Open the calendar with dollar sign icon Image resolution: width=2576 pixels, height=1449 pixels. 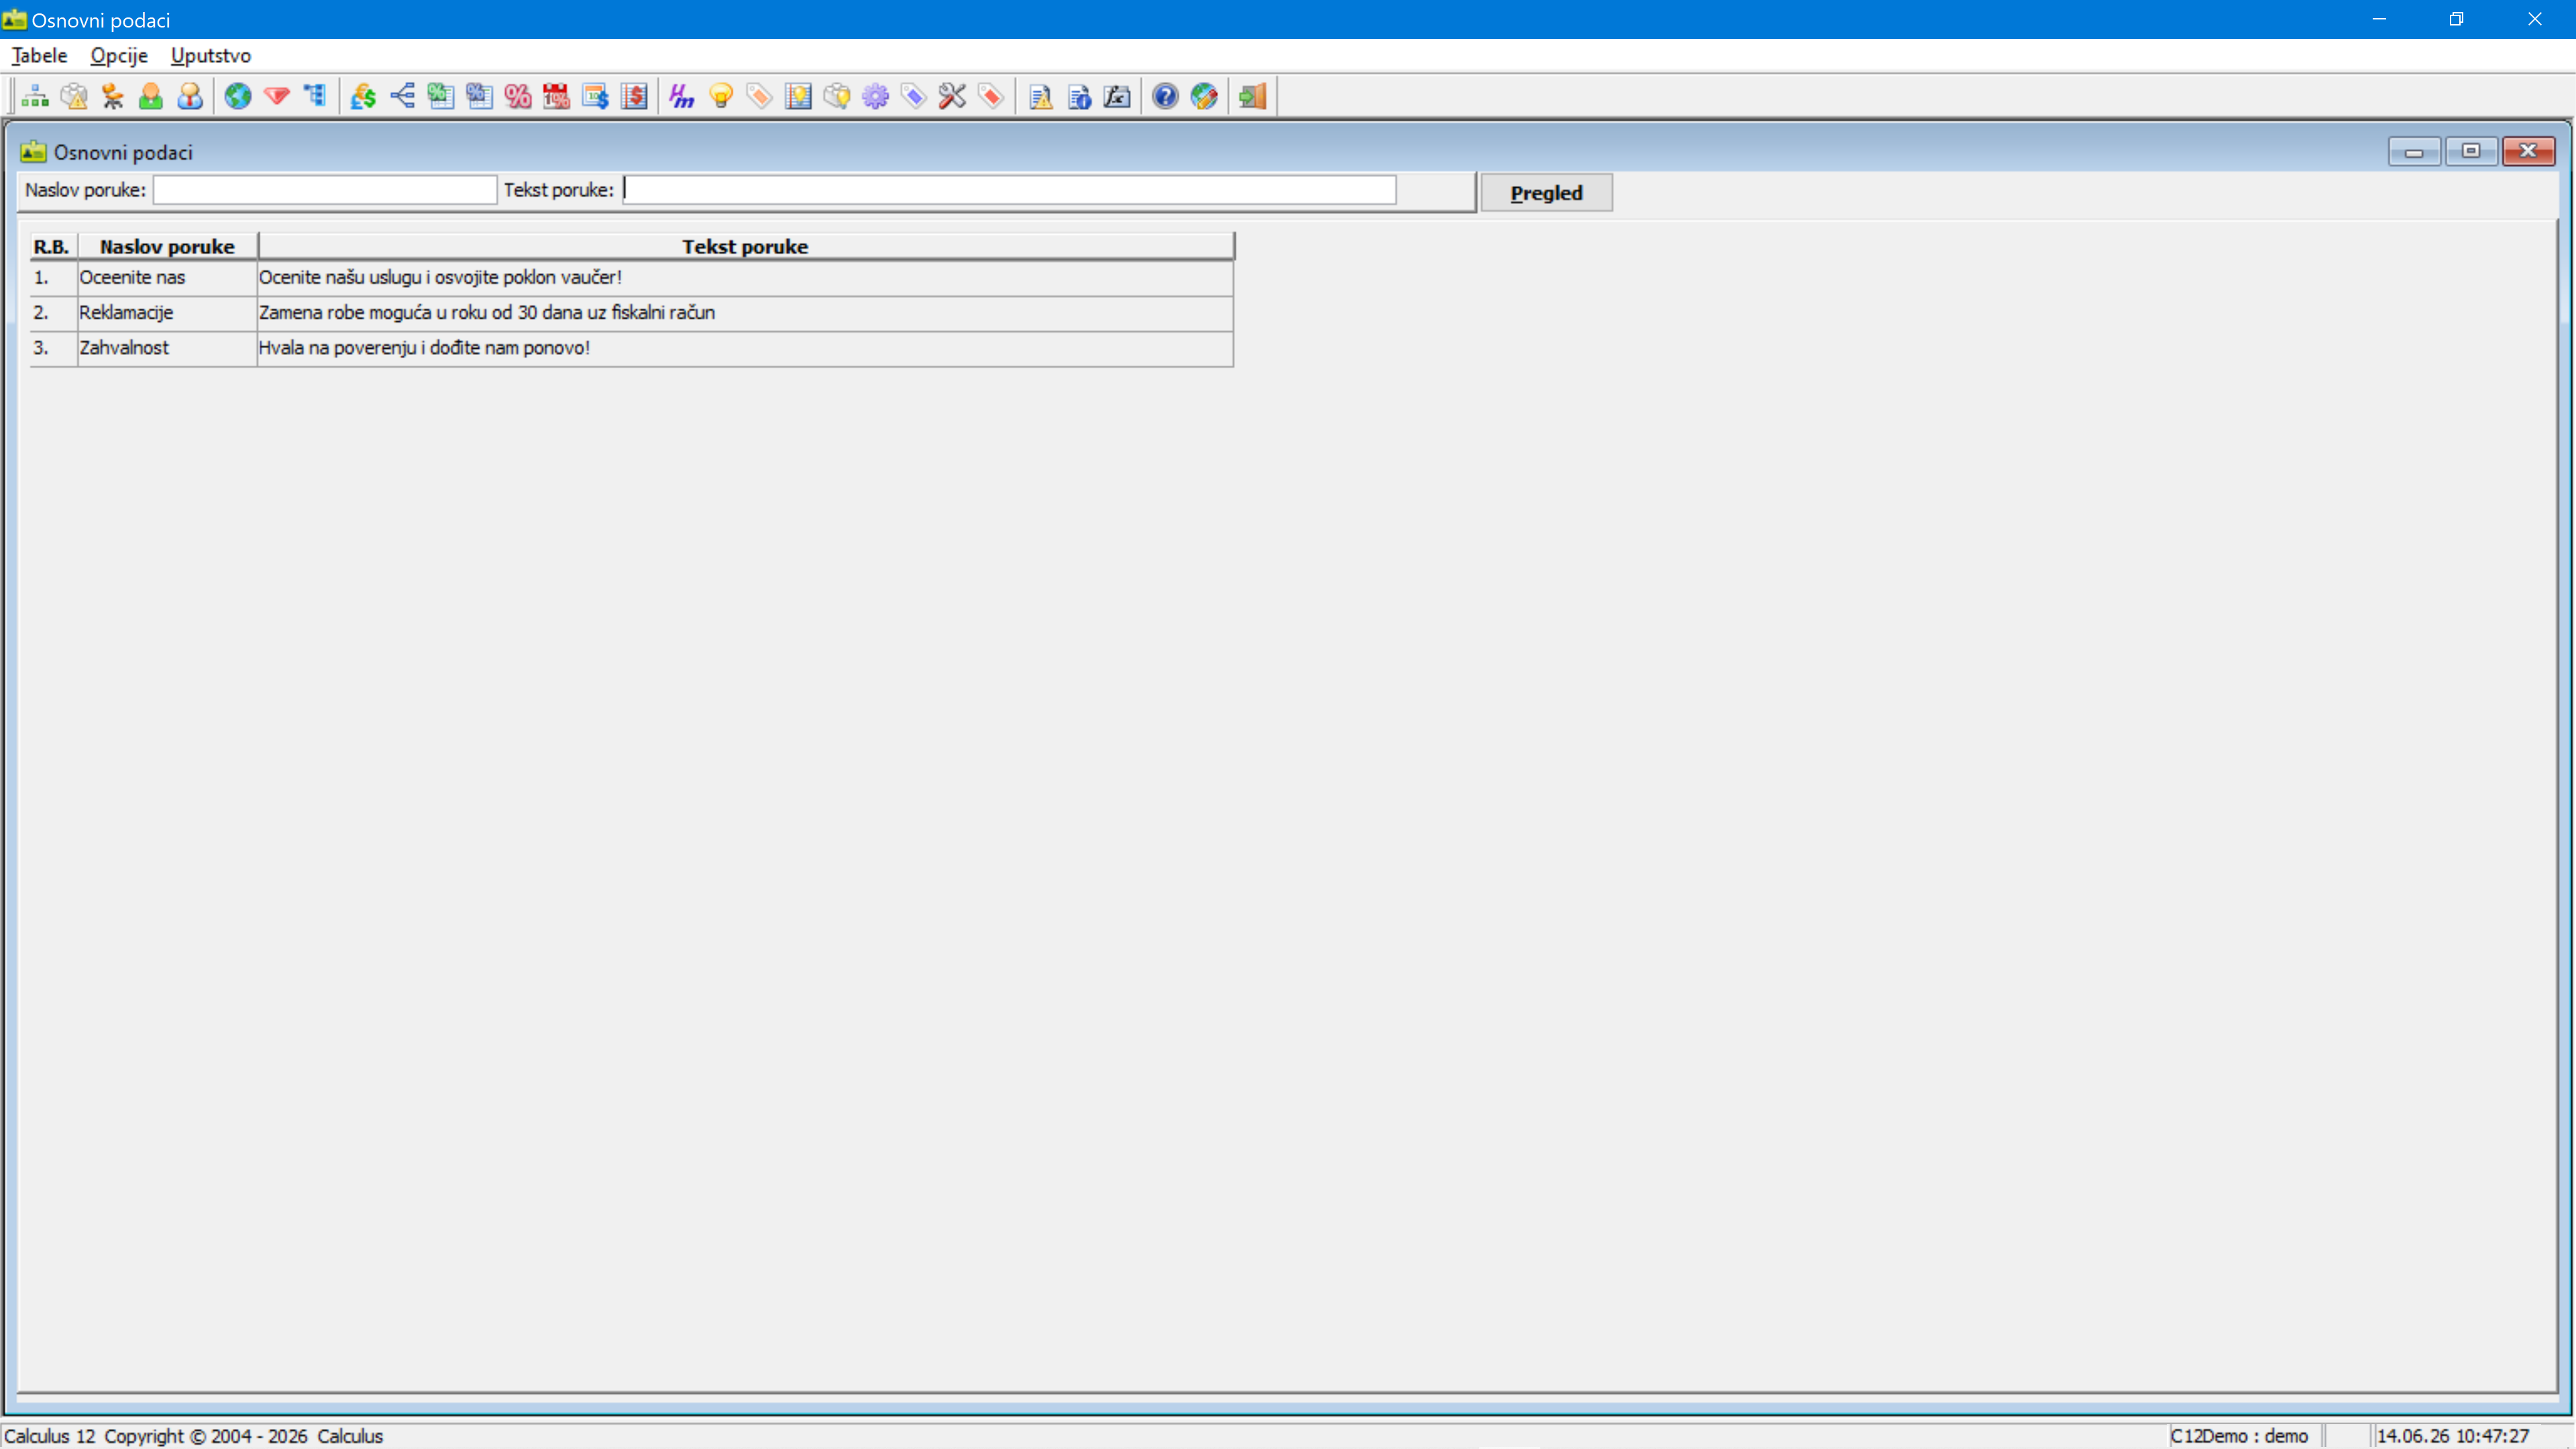(x=596, y=96)
